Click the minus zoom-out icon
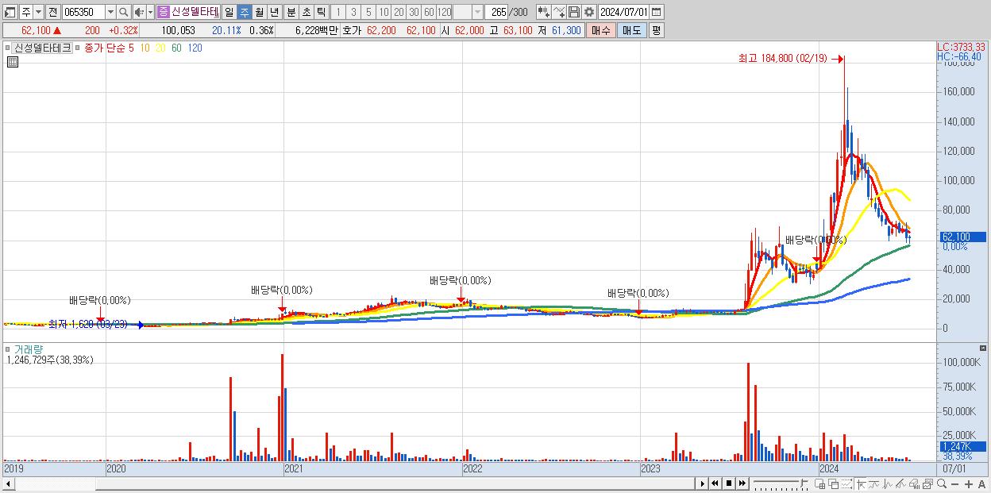Image resolution: width=991 pixels, height=493 pixels. (x=954, y=483)
